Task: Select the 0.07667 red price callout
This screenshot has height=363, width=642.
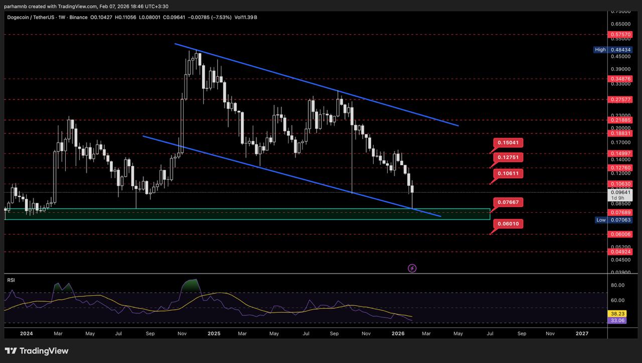Action: coord(510,202)
